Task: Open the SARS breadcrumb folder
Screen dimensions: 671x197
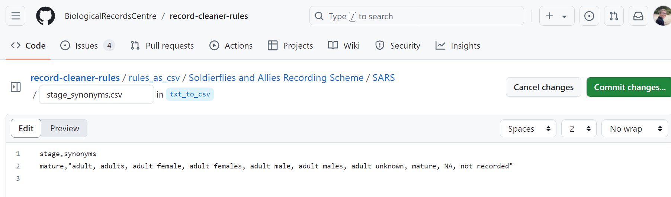Action: coord(383,78)
